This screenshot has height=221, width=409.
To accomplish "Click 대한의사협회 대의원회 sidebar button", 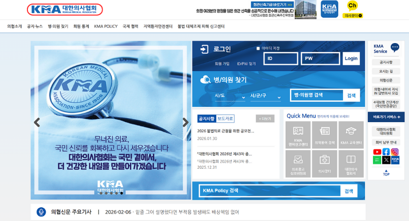I will 386,131.
